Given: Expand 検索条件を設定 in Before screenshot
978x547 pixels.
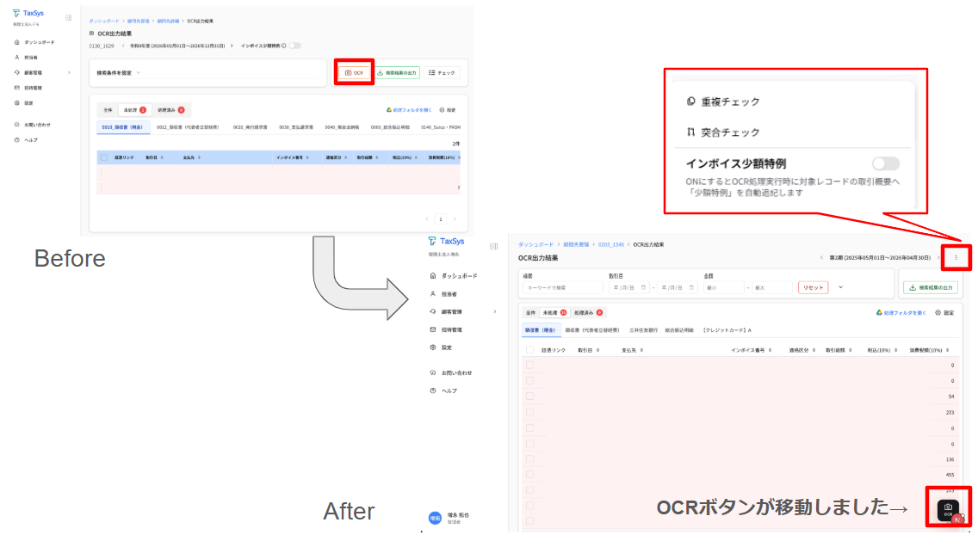Looking at the screenshot, I should tap(119, 73).
